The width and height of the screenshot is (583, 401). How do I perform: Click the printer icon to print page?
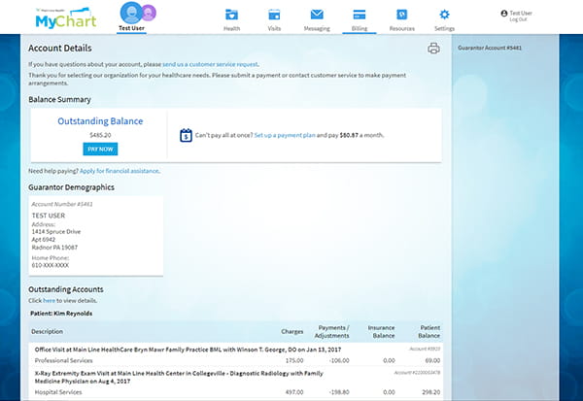pos(433,49)
